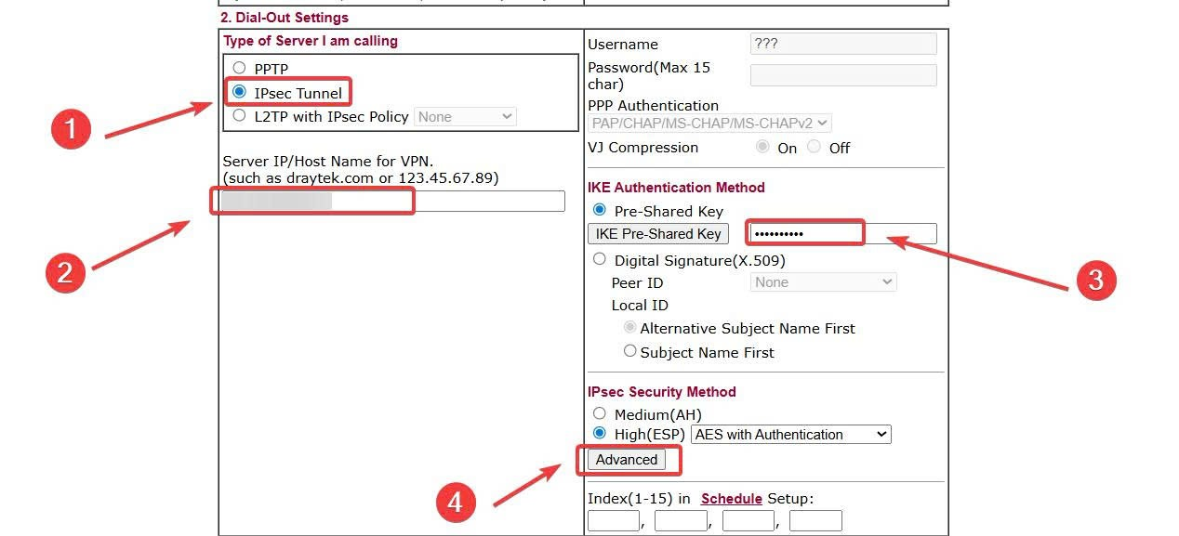Image resolution: width=1179 pixels, height=536 pixels.
Task: Set VJ Compression to Off
Action: pyautogui.click(x=815, y=147)
